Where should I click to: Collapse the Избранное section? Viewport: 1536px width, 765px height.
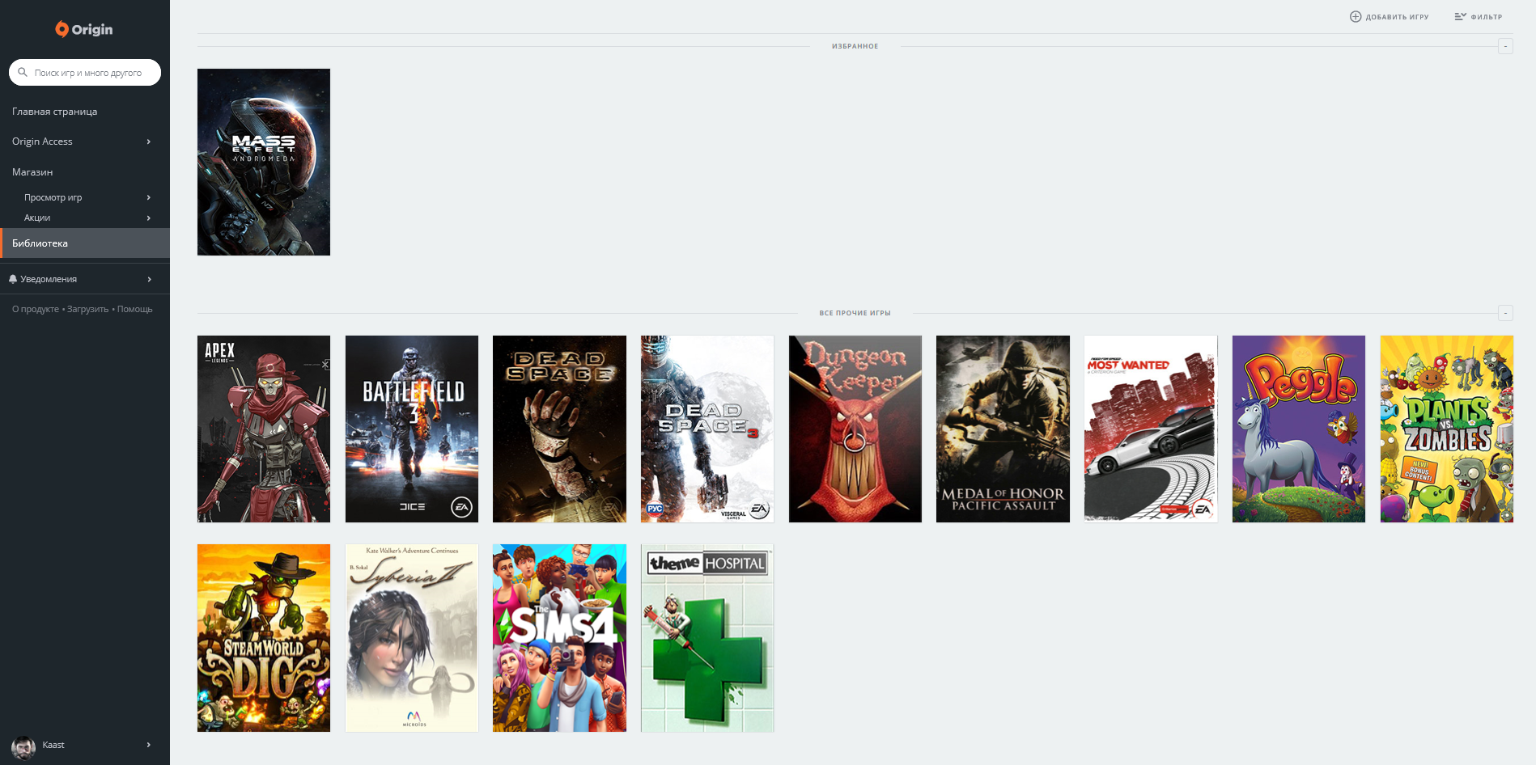point(1505,46)
